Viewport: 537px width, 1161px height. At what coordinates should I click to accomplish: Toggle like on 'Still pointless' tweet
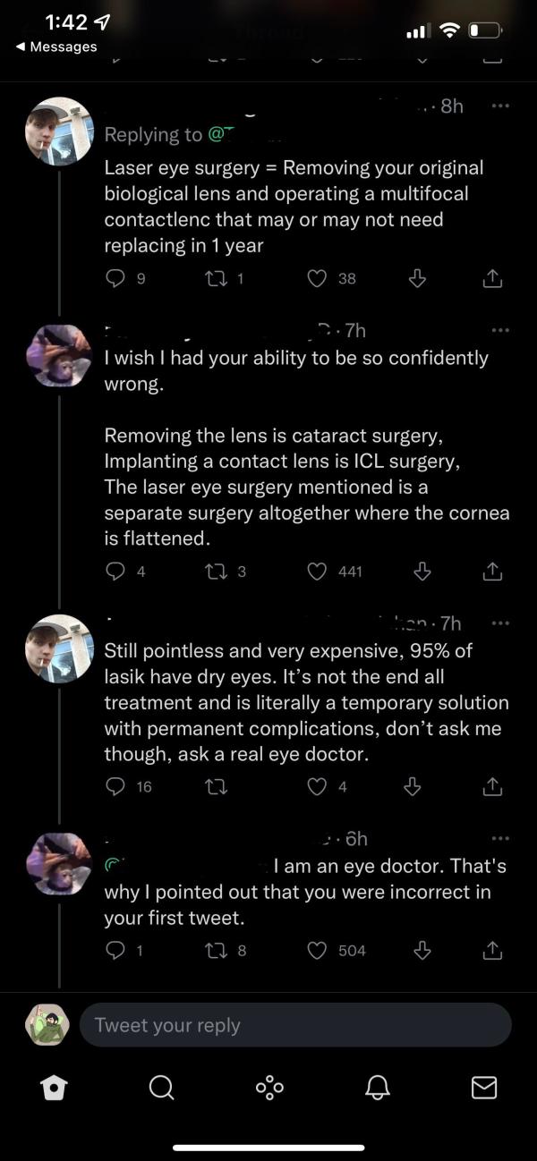317,786
